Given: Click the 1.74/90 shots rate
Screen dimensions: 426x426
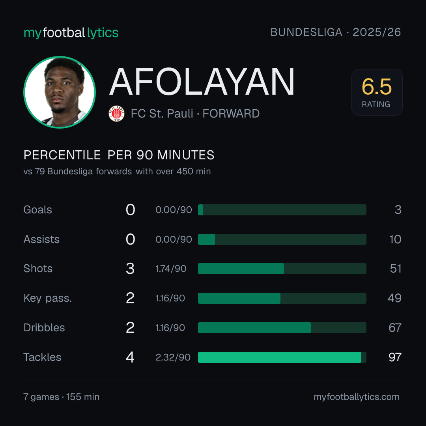Looking at the screenshot, I should click(171, 269).
